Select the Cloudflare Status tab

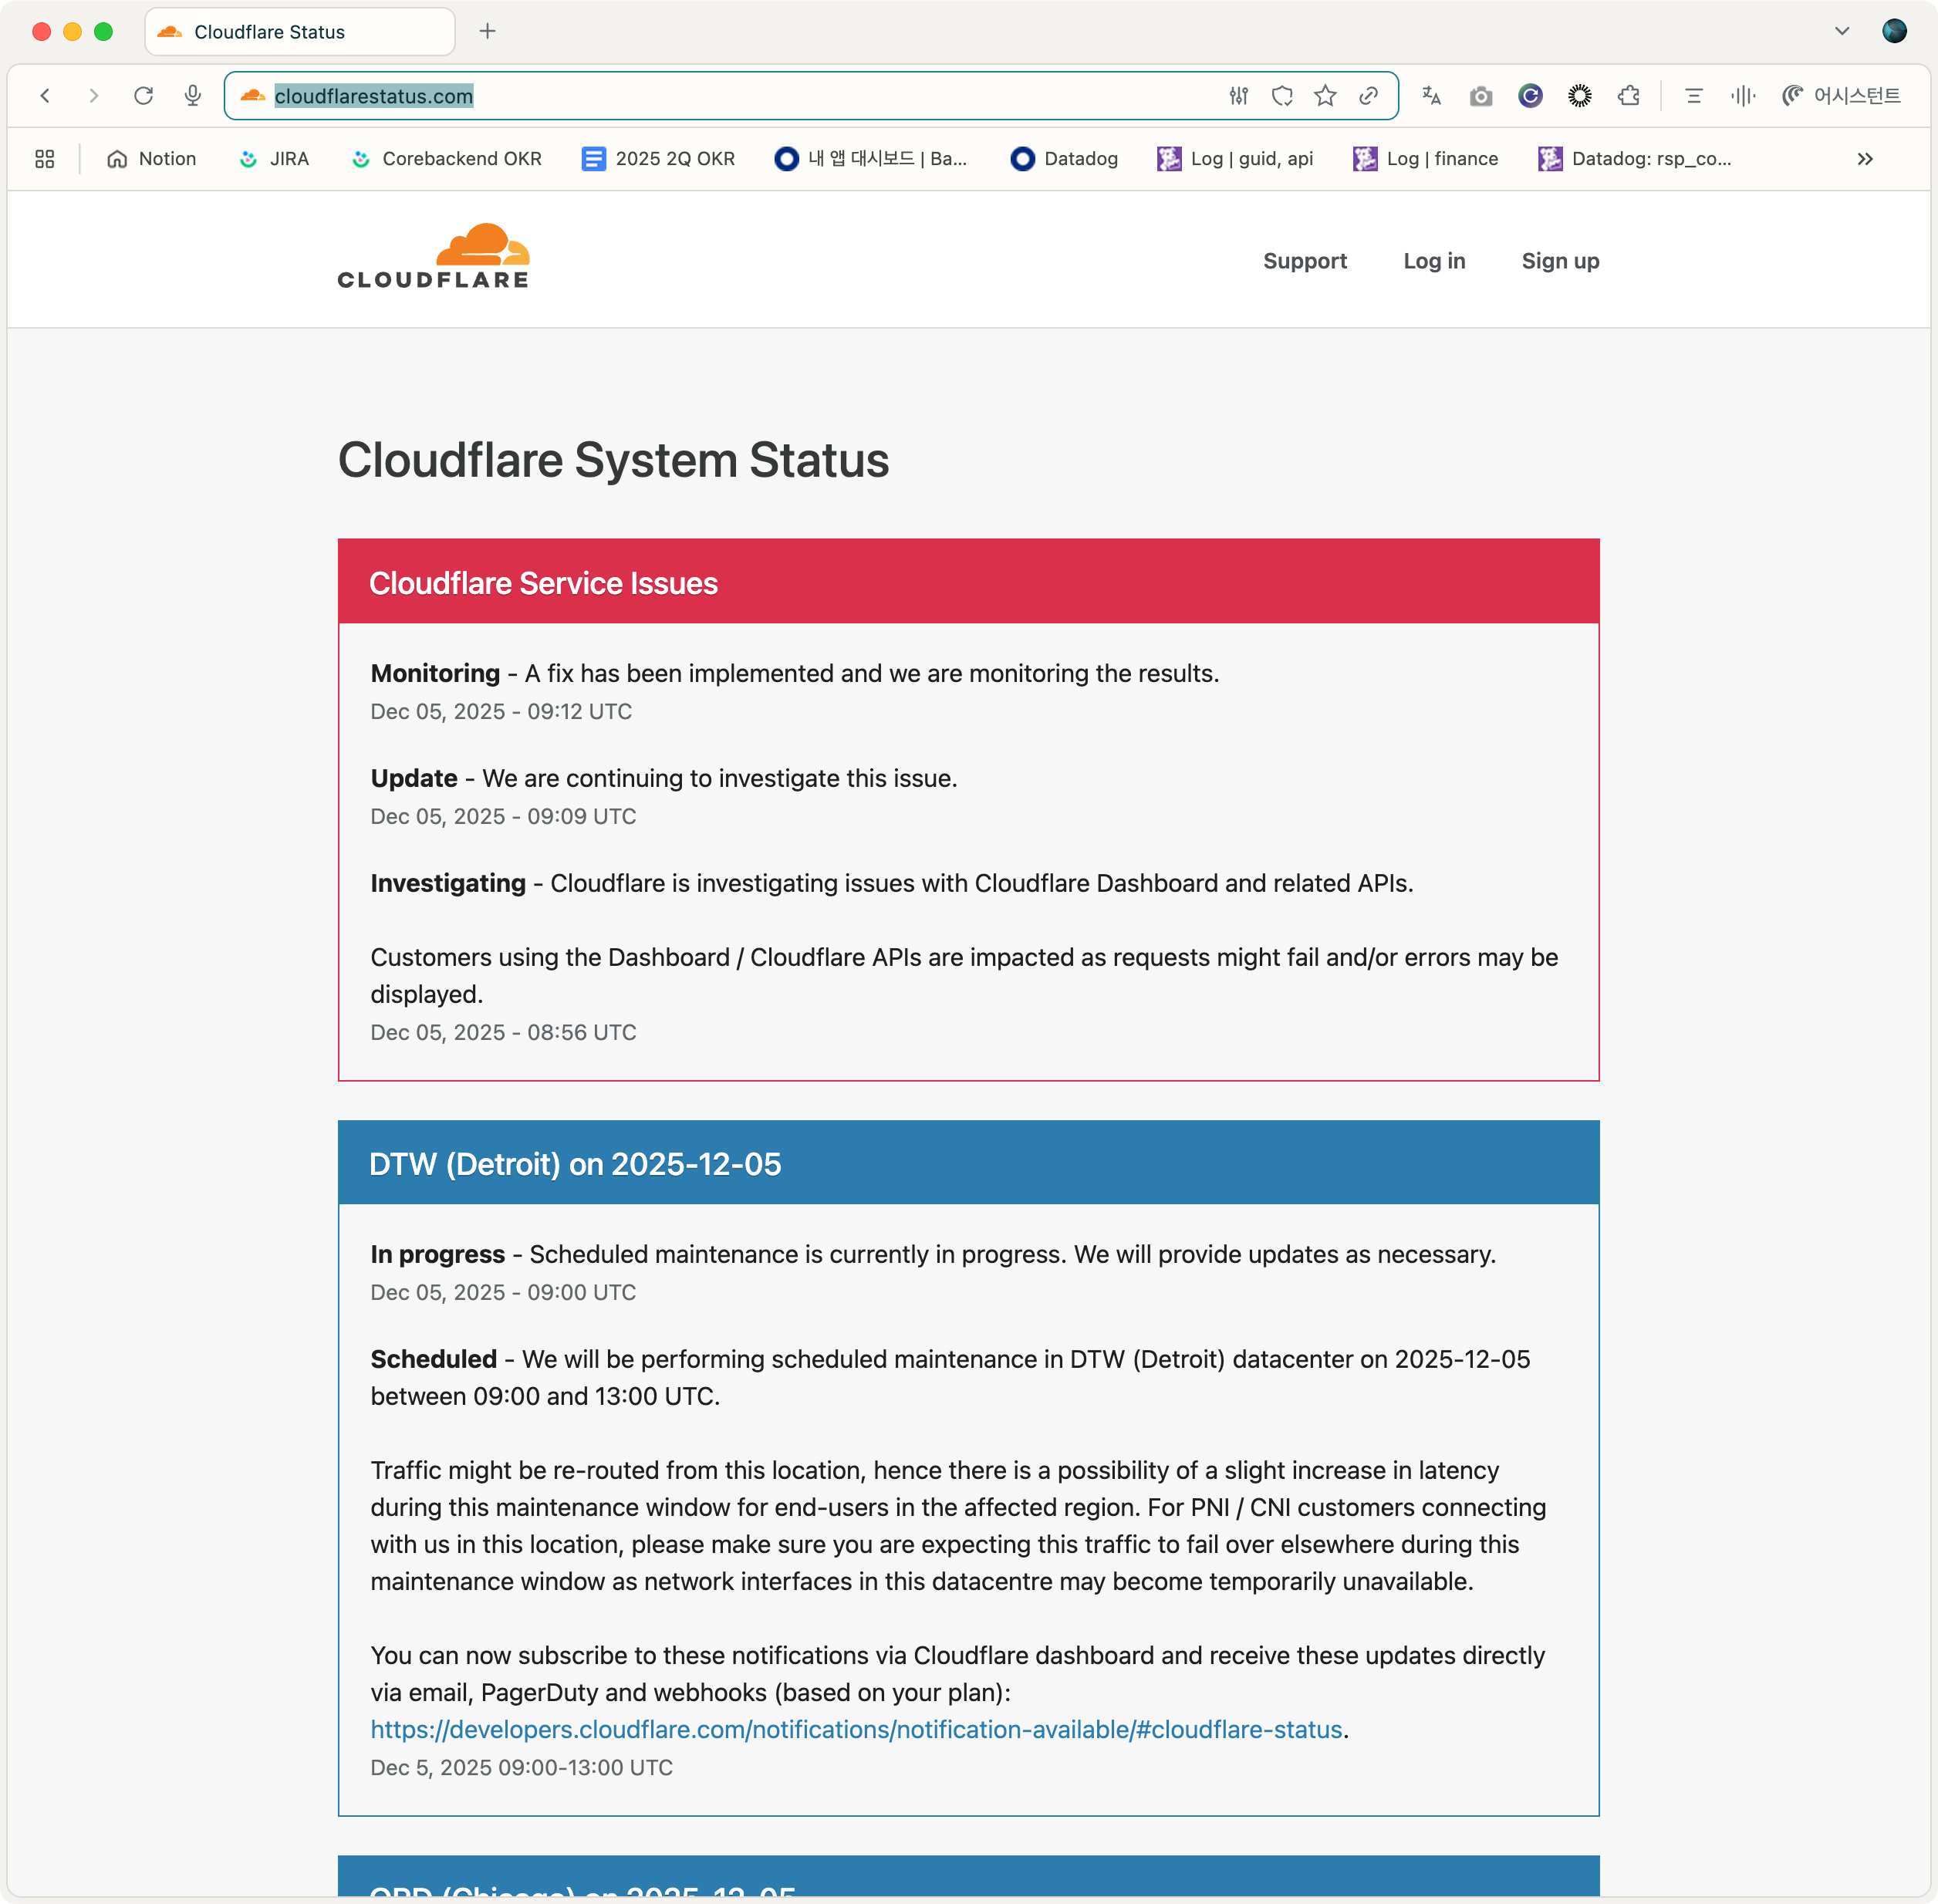click(270, 32)
